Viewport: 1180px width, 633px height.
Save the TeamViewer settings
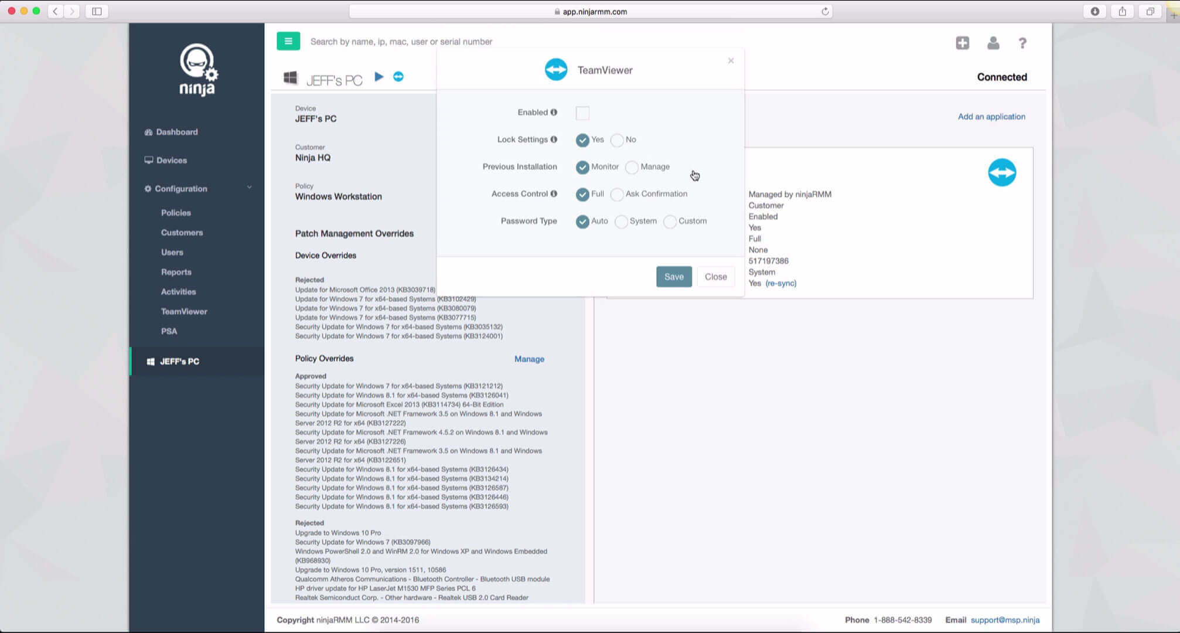tap(674, 277)
